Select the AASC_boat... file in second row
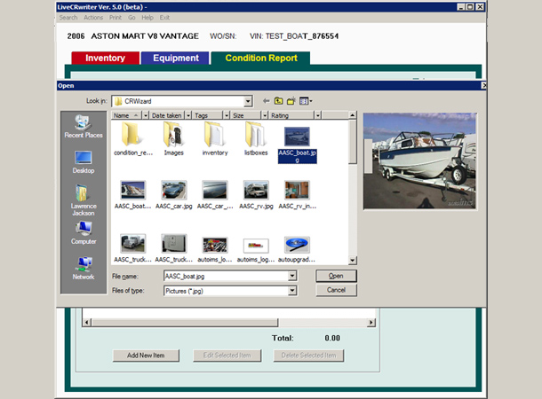The height and width of the screenshot is (399, 542). [132, 195]
